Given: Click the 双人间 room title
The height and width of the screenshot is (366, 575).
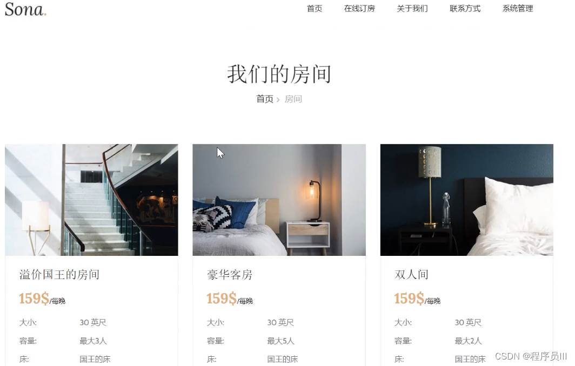Looking at the screenshot, I should [411, 274].
